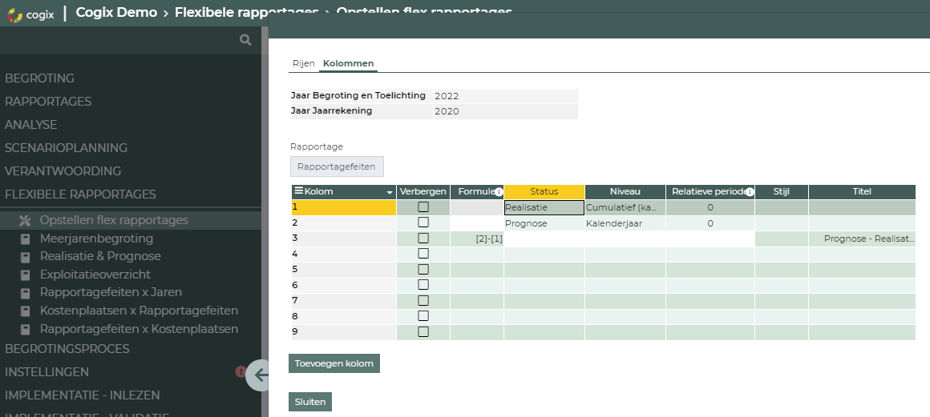The height and width of the screenshot is (417, 930).
Task: Open Verantwoording in the sidebar
Action: (63, 170)
